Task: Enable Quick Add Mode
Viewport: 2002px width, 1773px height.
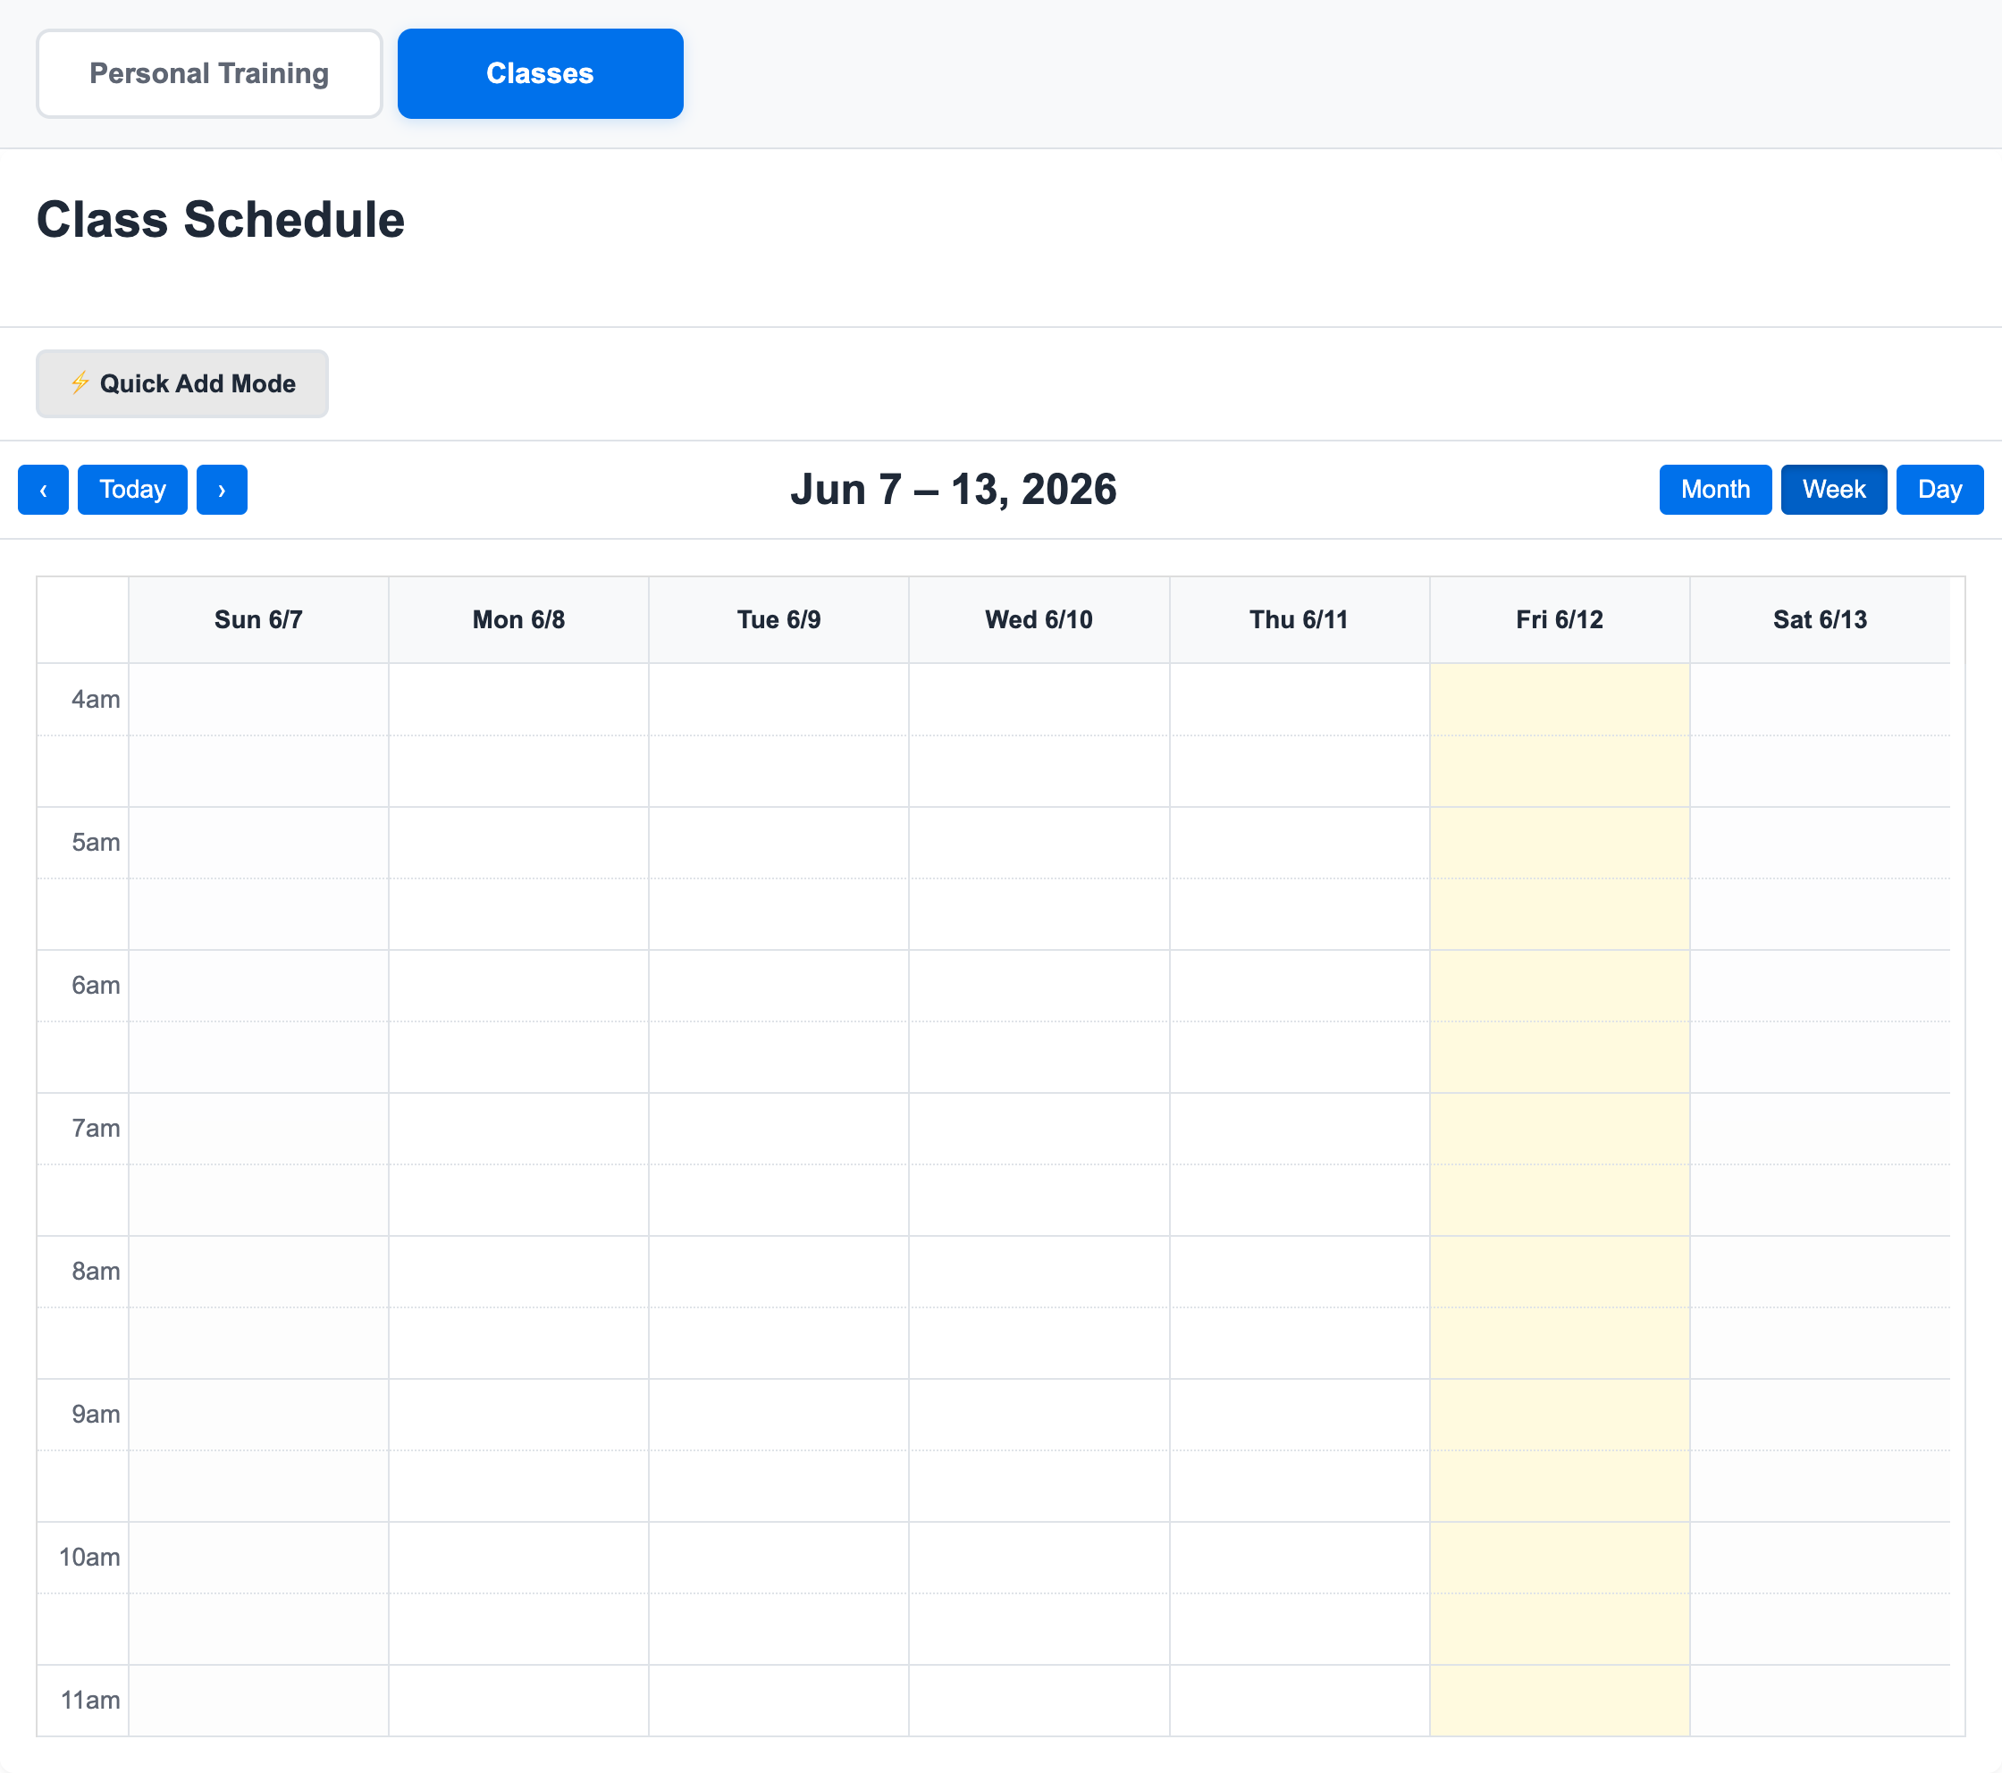Action: pos(182,383)
